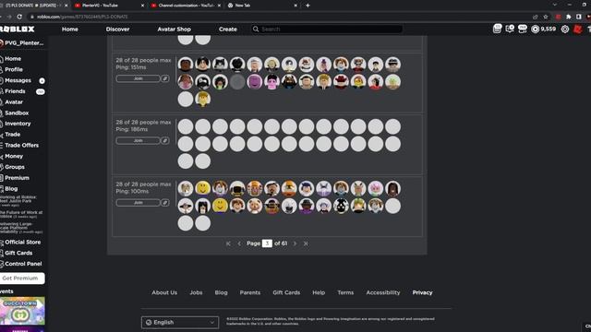Close the PlenterVG - YouTube tab
This screenshot has height=332, width=591.
[x=142, y=6]
